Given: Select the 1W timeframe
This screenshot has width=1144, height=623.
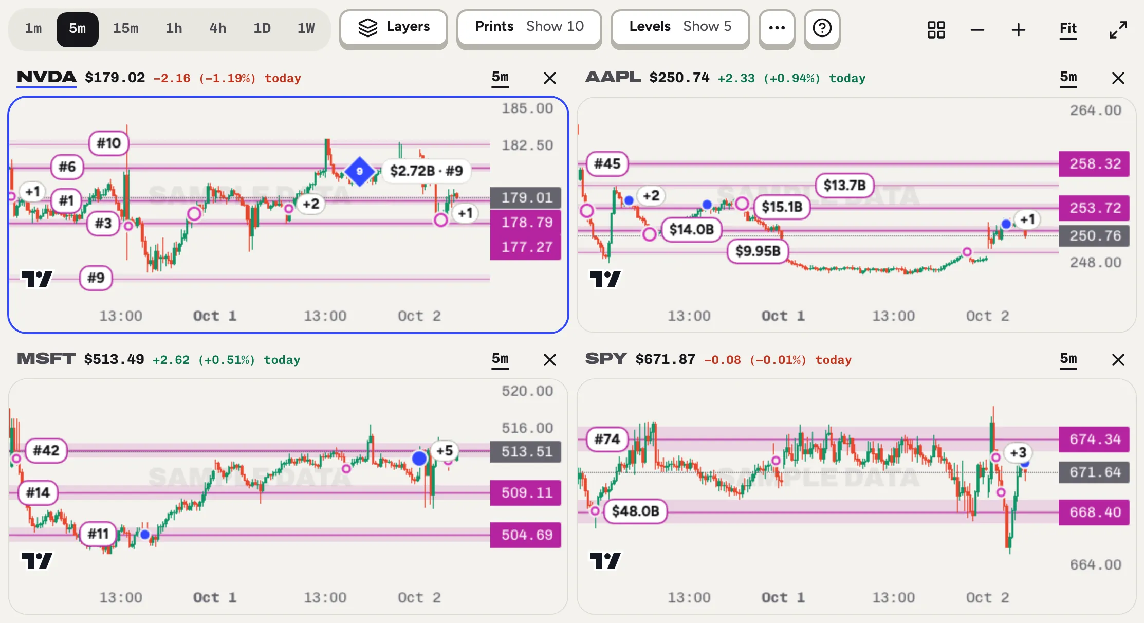Looking at the screenshot, I should pos(306,28).
